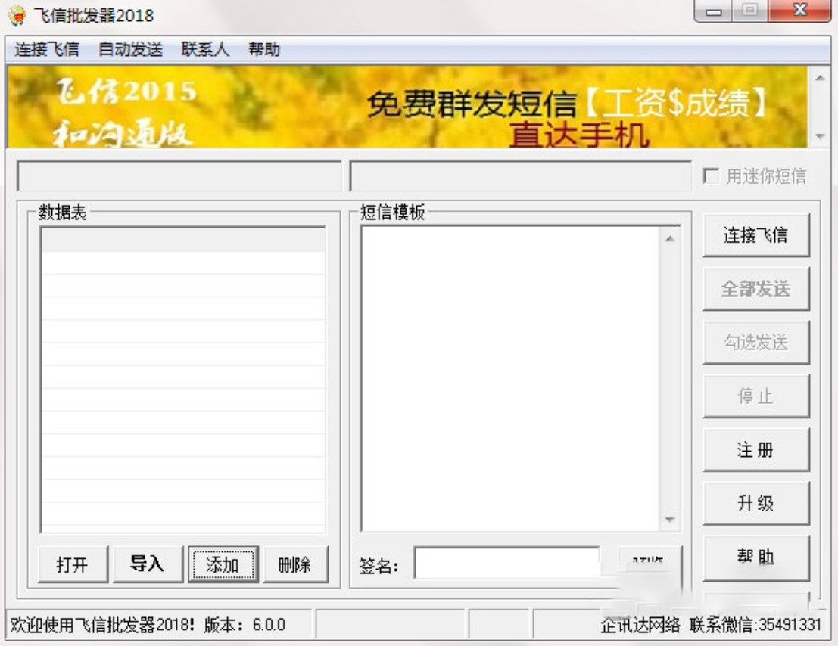838x646 pixels.
Task: Click the empty field above 数据表
Action: pos(179,175)
